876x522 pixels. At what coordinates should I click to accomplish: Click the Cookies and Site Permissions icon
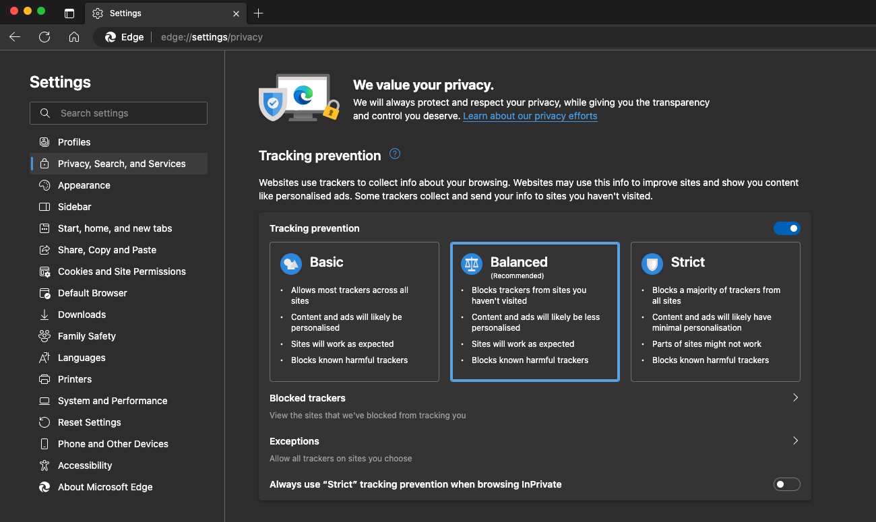pos(44,271)
